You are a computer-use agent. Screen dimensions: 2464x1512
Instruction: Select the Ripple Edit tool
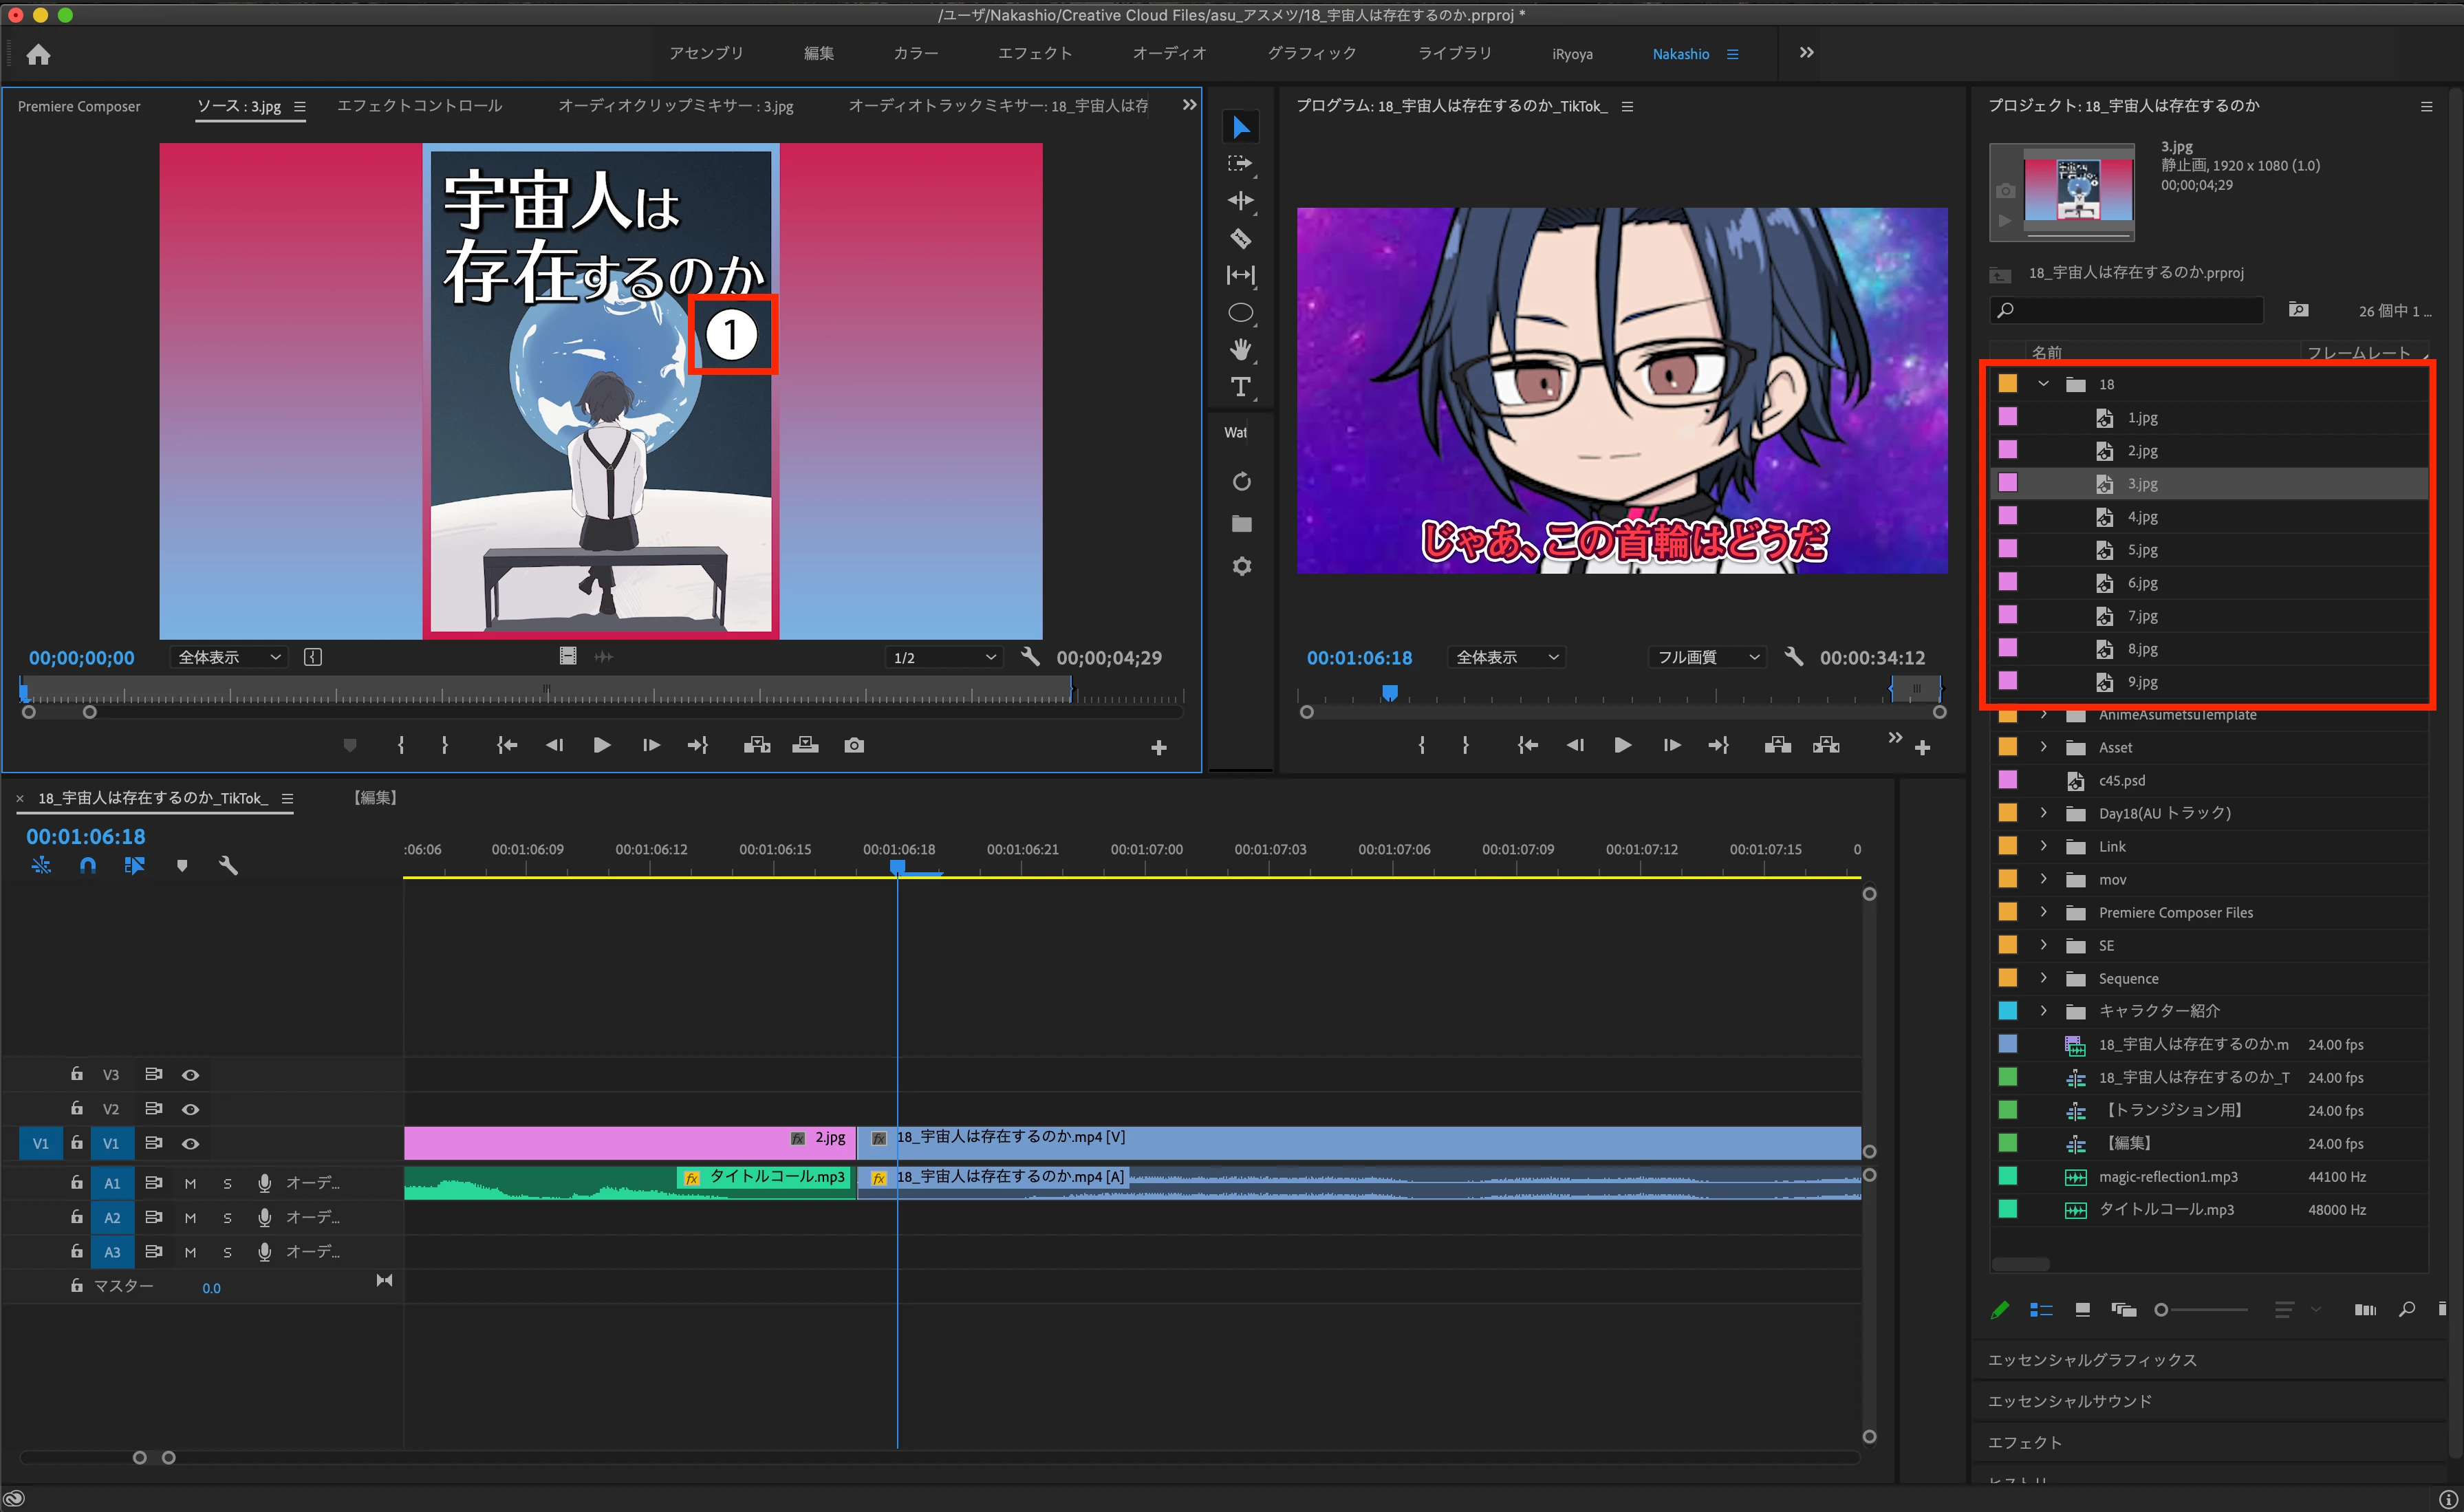tap(1240, 201)
